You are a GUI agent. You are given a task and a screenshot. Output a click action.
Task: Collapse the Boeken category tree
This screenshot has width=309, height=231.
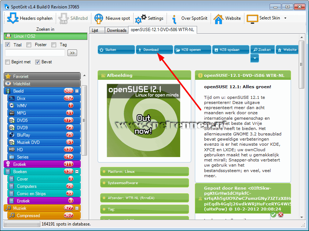click(77, 172)
